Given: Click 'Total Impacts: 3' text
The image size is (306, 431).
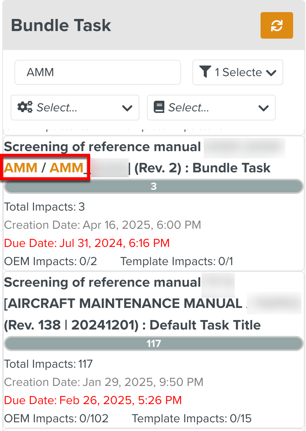Looking at the screenshot, I should [x=44, y=207].
